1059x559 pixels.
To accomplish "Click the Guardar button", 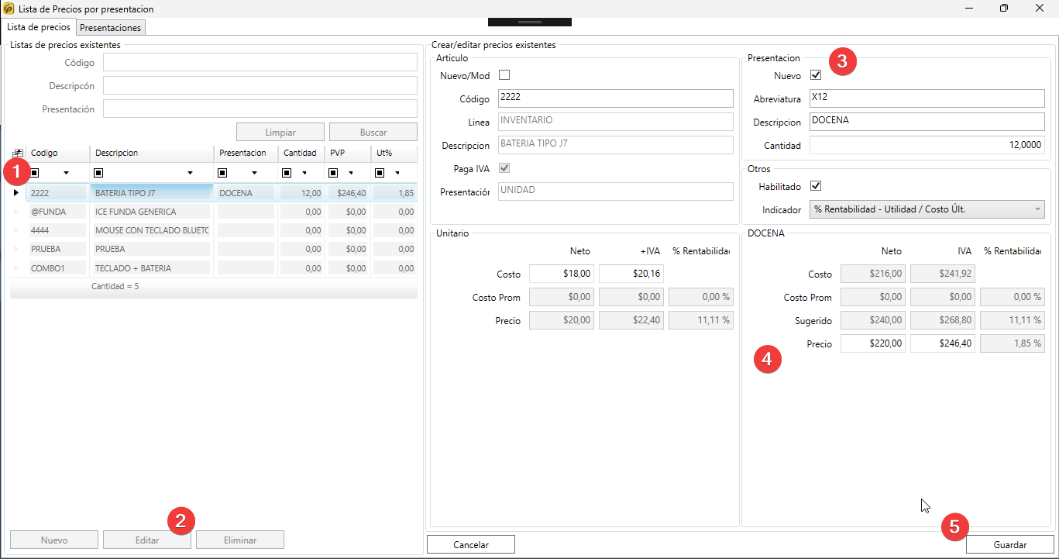I will pos(1010,544).
